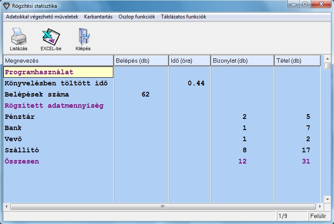Viewport: 334px width, 224px height.
Task: Click the Bizonylat (db) column header
Action: tap(242, 61)
